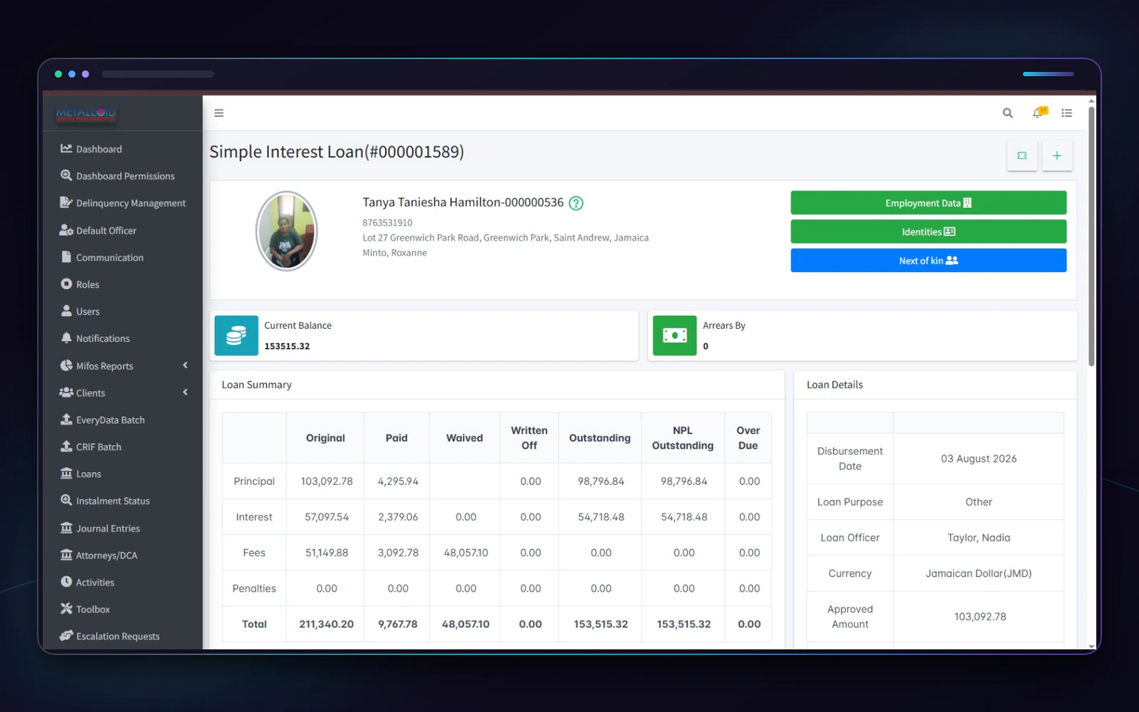Open Instalment Status sidebar item
1139x712 pixels.
(x=122, y=501)
